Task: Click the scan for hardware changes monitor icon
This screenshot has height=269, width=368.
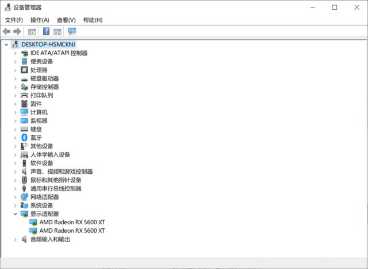Action: 72,32
